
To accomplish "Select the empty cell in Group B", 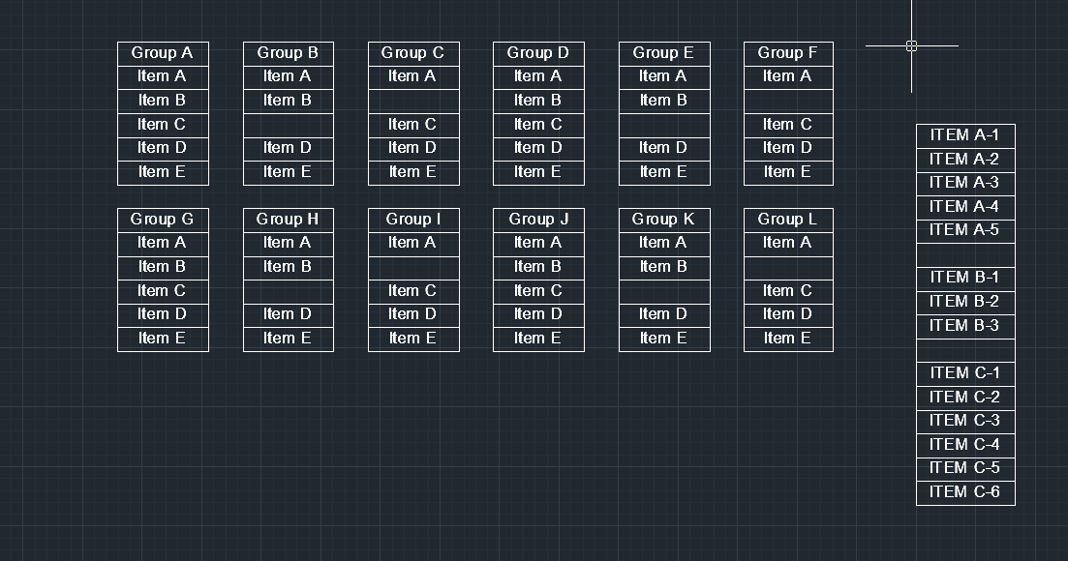I will (x=289, y=125).
